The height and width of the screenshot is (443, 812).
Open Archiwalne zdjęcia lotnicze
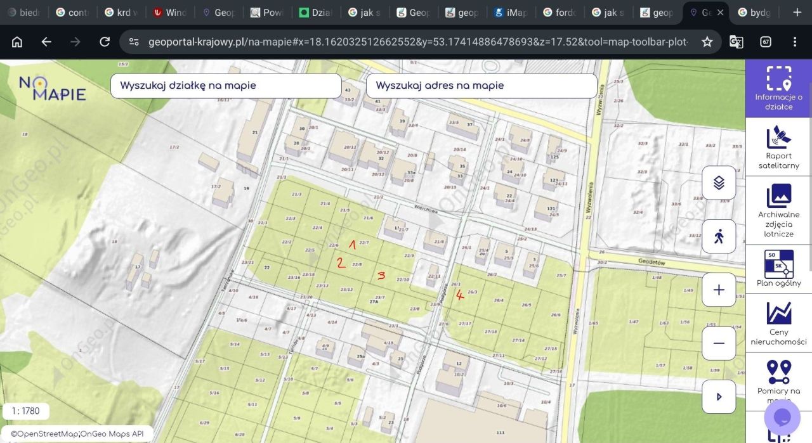778,210
